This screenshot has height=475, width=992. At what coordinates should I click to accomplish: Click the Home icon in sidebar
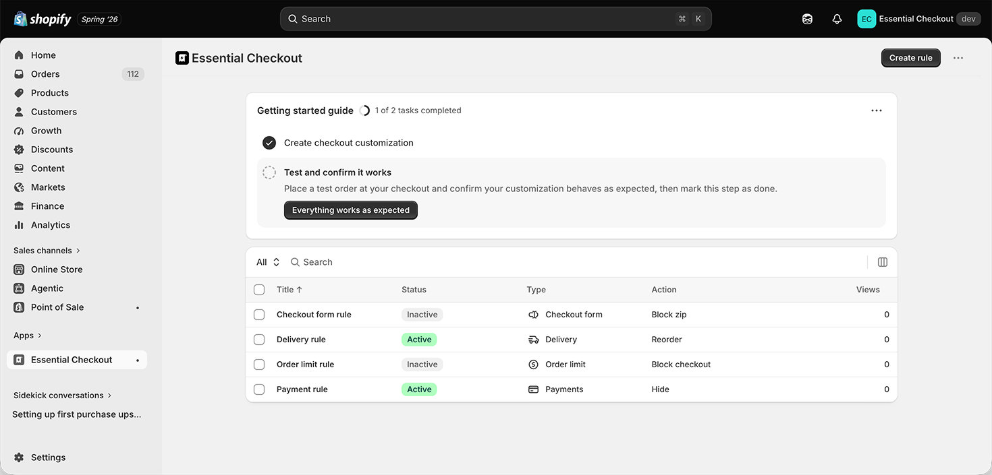coord(19,55)
